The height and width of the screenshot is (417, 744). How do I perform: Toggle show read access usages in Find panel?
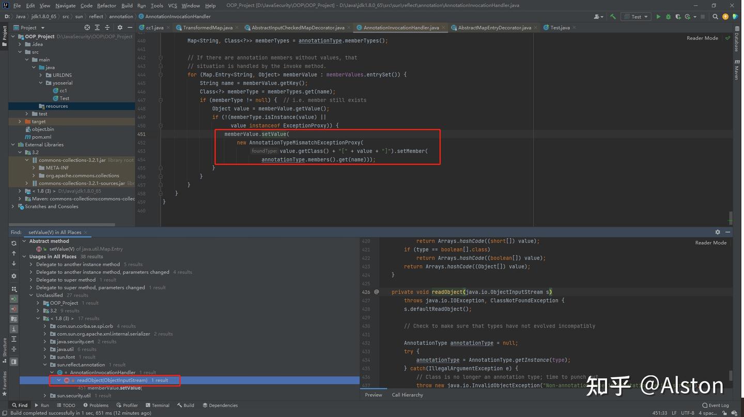tap(14, 299)
